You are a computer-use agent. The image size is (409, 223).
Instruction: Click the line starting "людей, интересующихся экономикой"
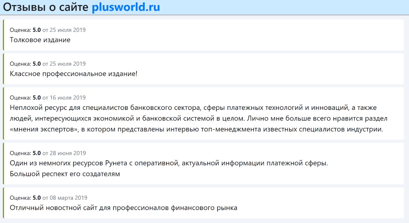[x=198, y=119]
